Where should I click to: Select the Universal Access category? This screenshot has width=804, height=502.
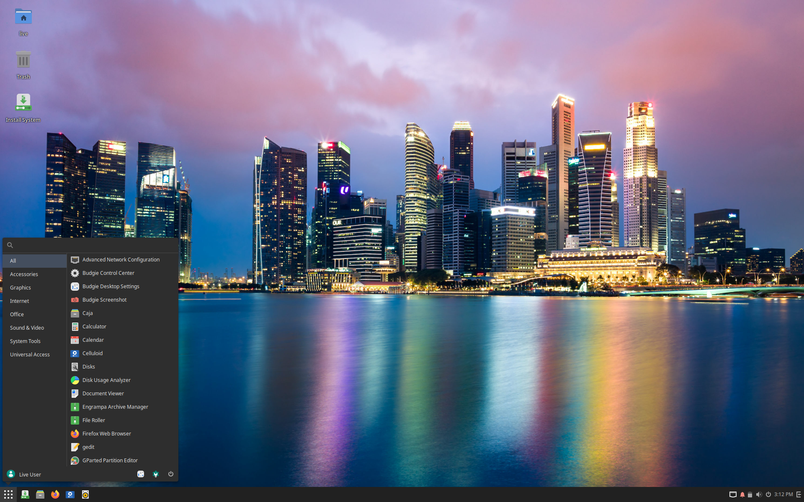coord(35,354)
